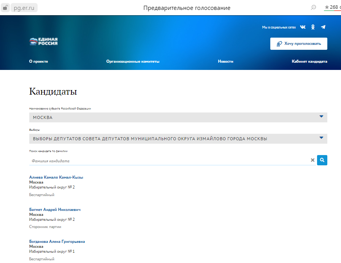Click Избирательный округ № 2 under Багмет
The width and height of the screenshot is (341, 263).
pos(52,220)
